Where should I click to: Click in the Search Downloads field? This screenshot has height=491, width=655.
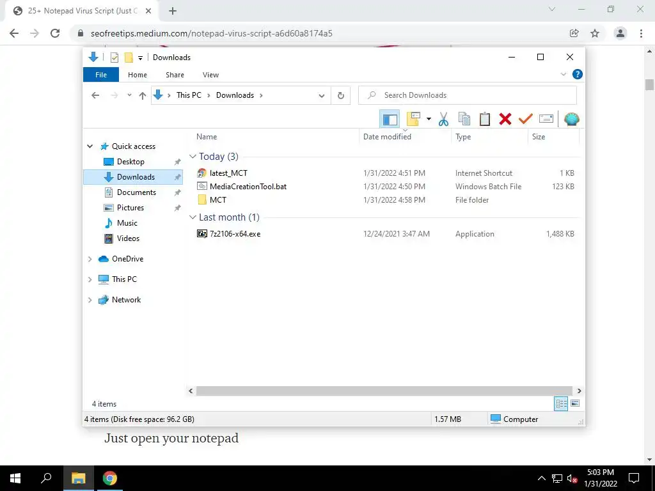[468, 95]
